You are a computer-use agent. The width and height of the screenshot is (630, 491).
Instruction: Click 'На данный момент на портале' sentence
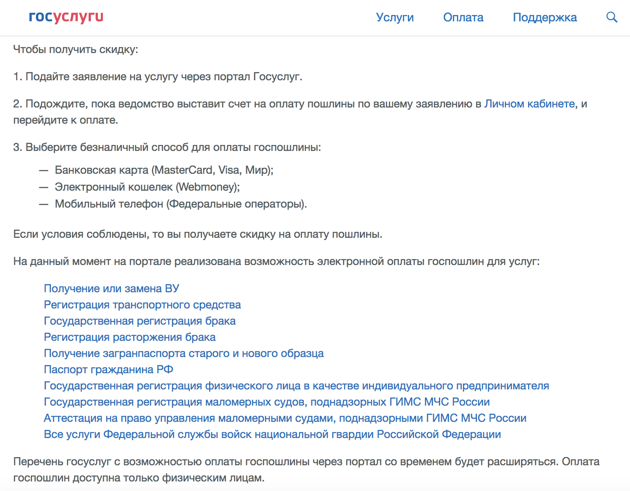point(276,261)
